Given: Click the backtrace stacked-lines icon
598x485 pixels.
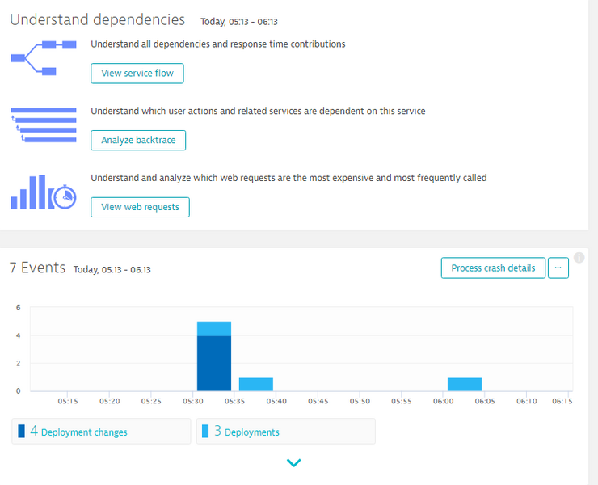Looking at the screenshot, I should (x=43, y=125).
